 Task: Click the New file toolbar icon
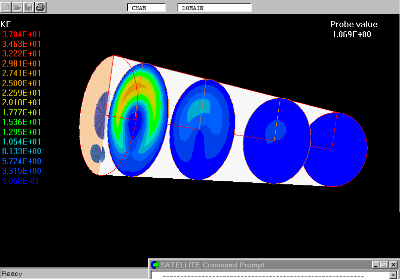pos(6,7)
